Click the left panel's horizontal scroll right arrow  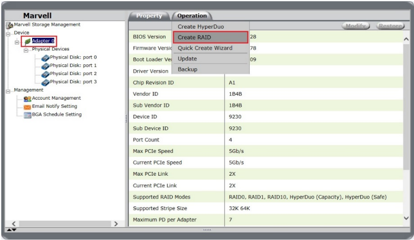[116, 224]
